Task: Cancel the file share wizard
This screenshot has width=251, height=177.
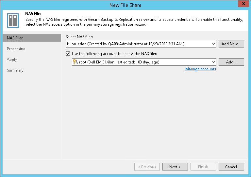Action: [x=231, y=167]
